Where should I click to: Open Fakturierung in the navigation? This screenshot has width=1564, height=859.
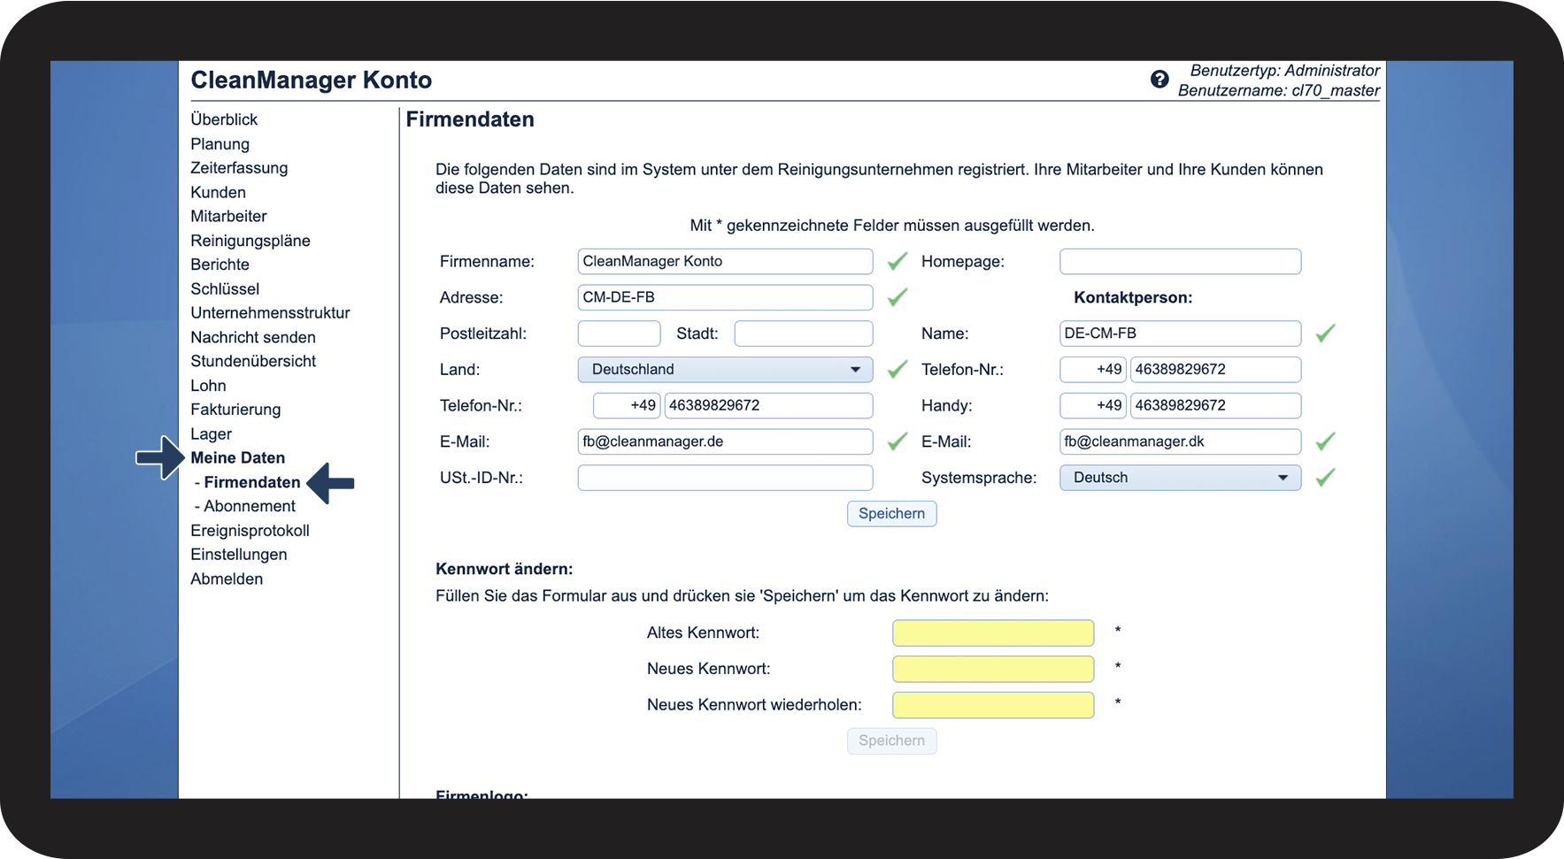(x=235, y=410)
